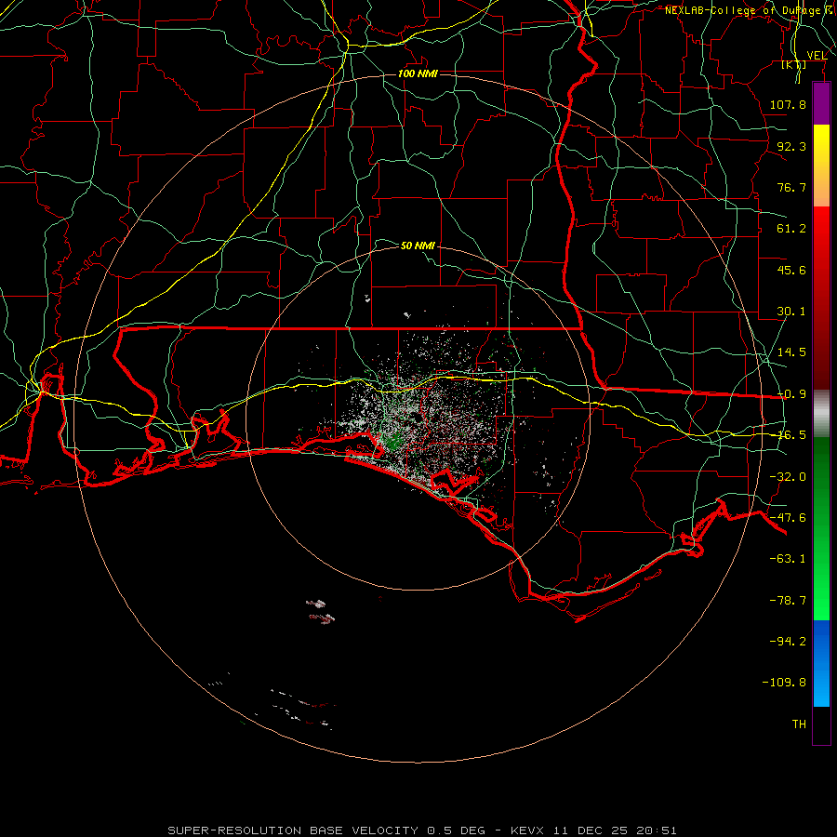Click the NEXLAB-College of DuPage credit text
This screenshot has height=837, width=837.
click(750, 10)
